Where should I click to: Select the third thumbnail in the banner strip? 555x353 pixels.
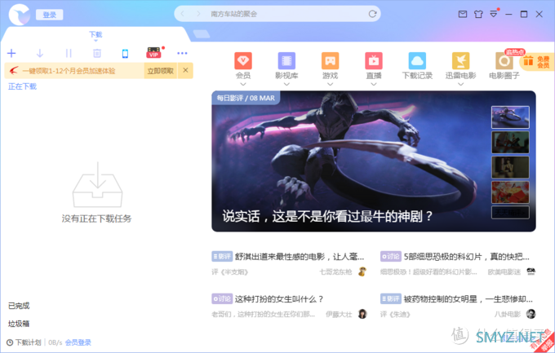tap(510, 167)
